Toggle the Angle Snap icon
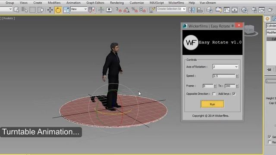 point(126,10)
